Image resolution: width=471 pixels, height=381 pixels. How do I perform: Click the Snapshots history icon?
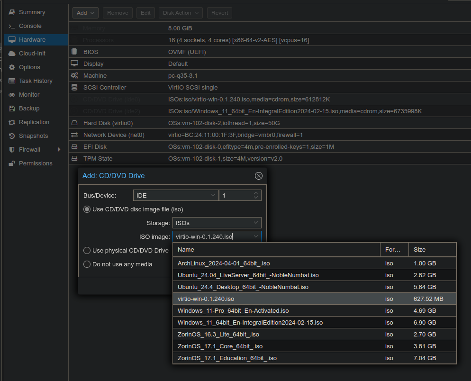coord(12,136)
